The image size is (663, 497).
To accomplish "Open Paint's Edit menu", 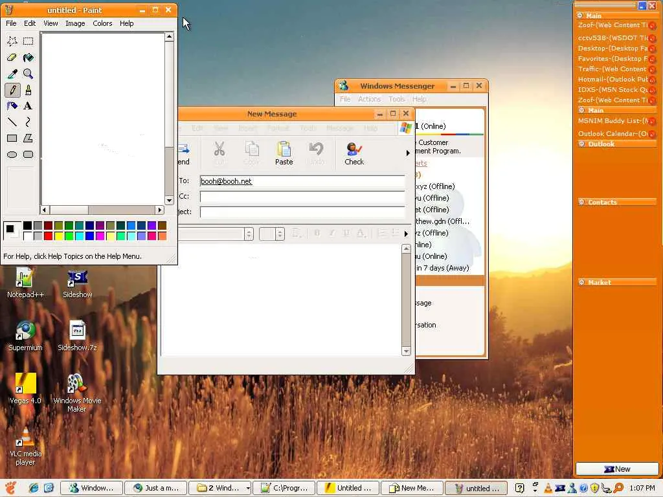I will [30, 23].
